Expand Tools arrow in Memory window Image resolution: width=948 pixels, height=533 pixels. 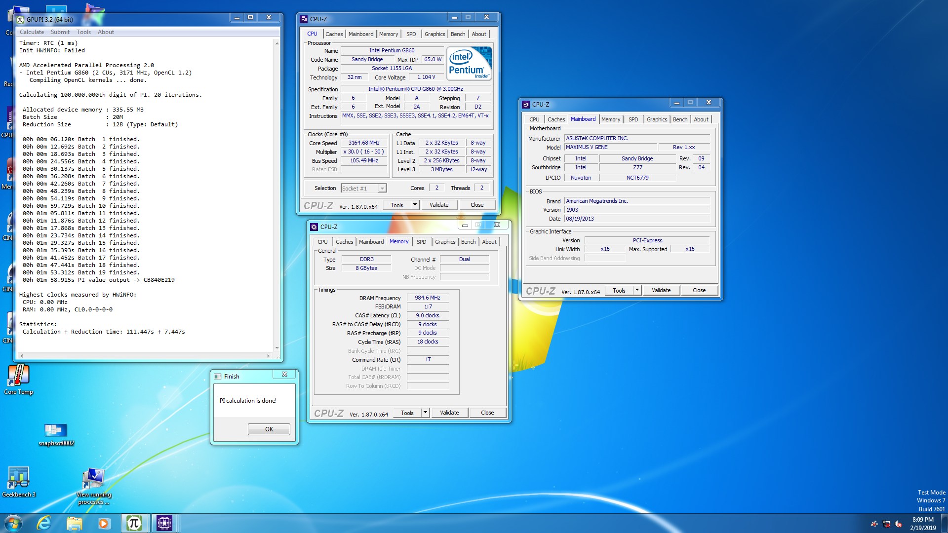425,413
